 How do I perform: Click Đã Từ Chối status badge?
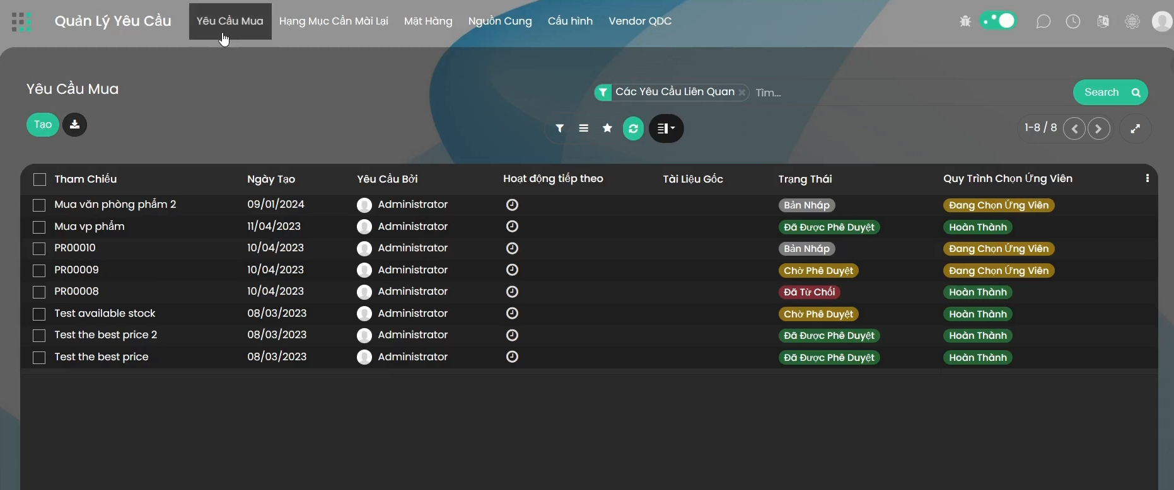click(809, 292)
